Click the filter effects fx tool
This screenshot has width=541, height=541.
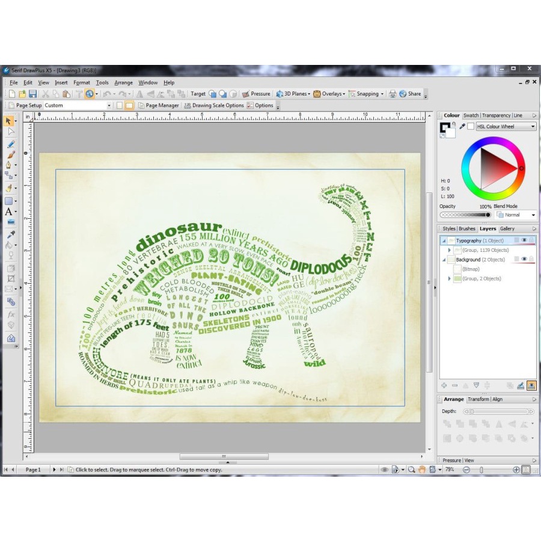pyautogui.click(x=10, y=314)
